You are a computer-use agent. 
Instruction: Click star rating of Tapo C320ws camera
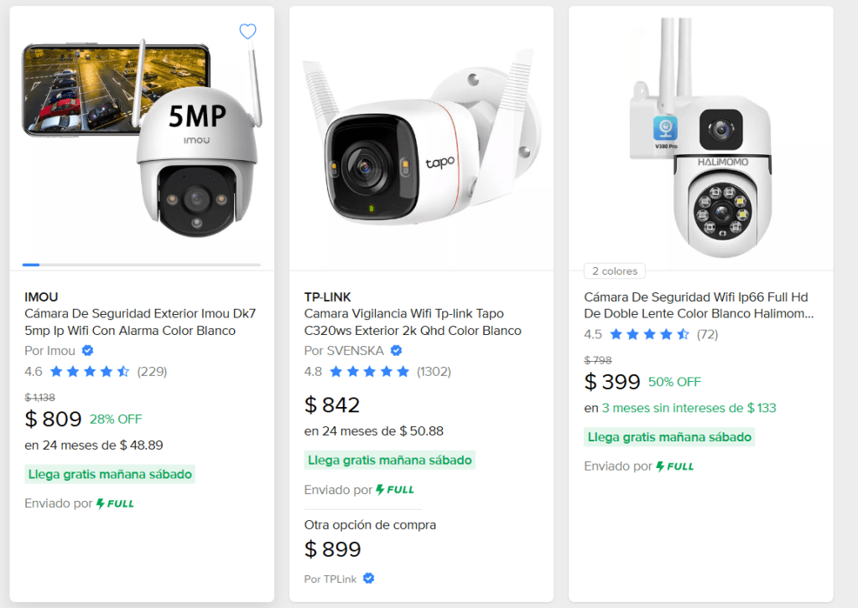(369, 371)
